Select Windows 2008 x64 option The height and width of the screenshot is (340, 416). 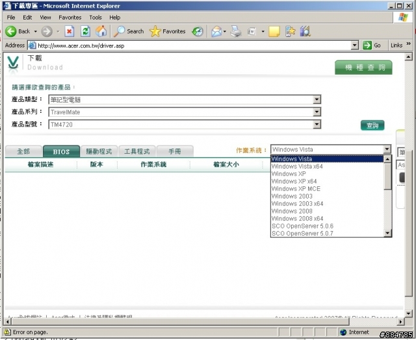[x=328, y=219]
